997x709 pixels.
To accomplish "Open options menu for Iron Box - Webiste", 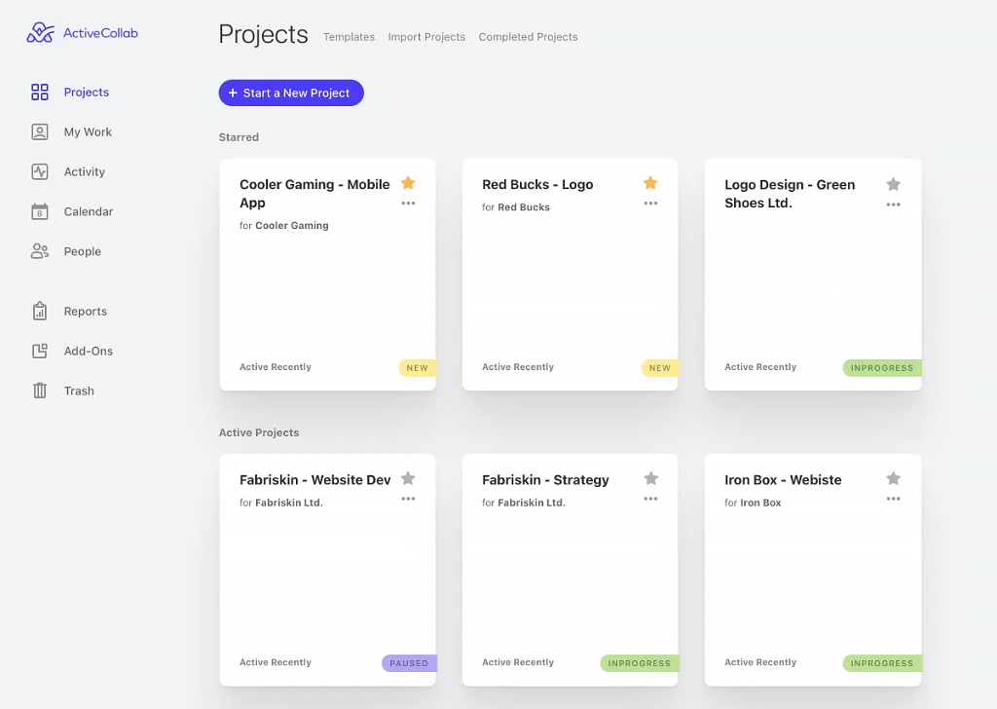I will (894, 499).
